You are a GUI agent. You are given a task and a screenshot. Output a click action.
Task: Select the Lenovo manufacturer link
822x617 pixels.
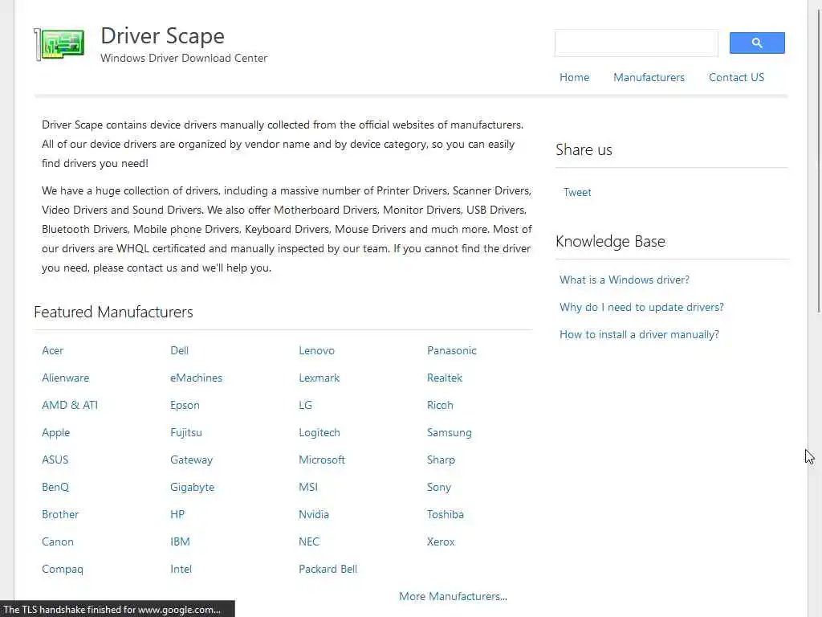(x=316, y=350)
